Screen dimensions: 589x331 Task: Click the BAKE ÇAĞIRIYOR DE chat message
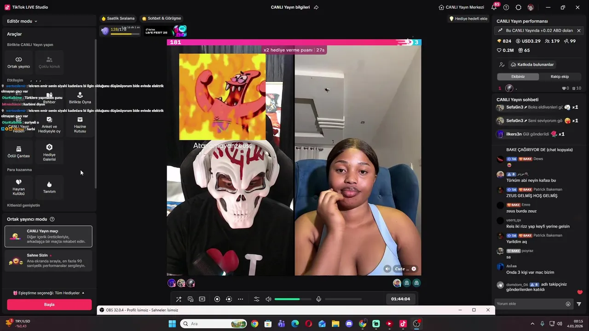[x=539, y=150]
